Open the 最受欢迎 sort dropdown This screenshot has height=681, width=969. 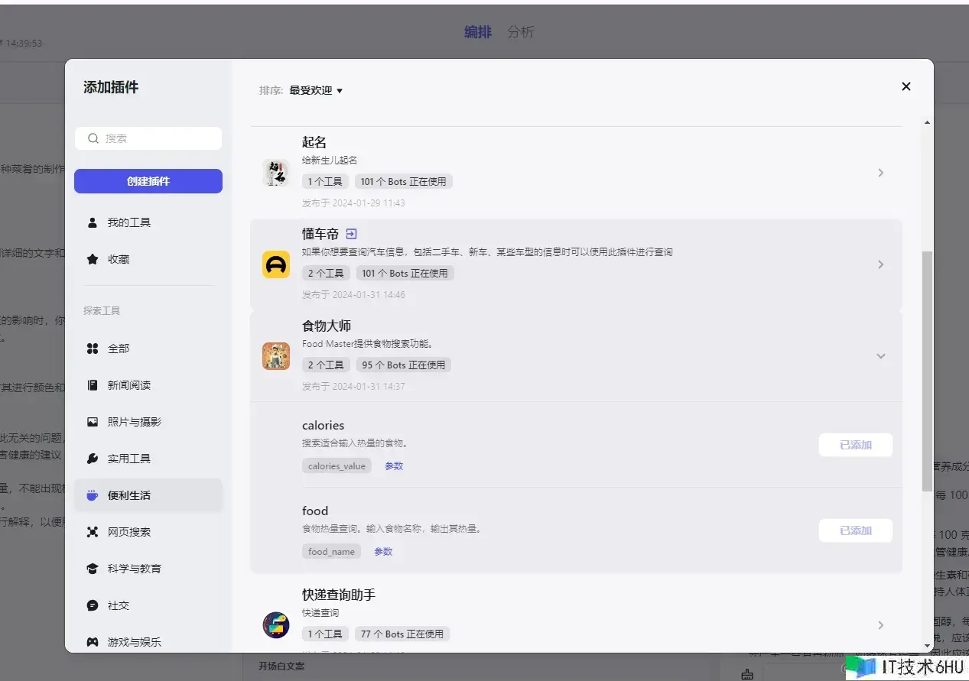pos(316,90)
